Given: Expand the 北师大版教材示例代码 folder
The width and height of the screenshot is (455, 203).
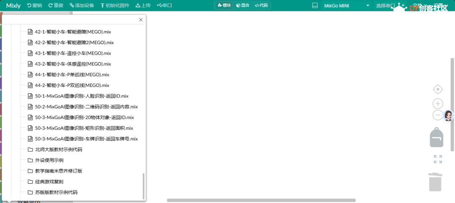Looking at the screenshot, I should click(59, 150).
